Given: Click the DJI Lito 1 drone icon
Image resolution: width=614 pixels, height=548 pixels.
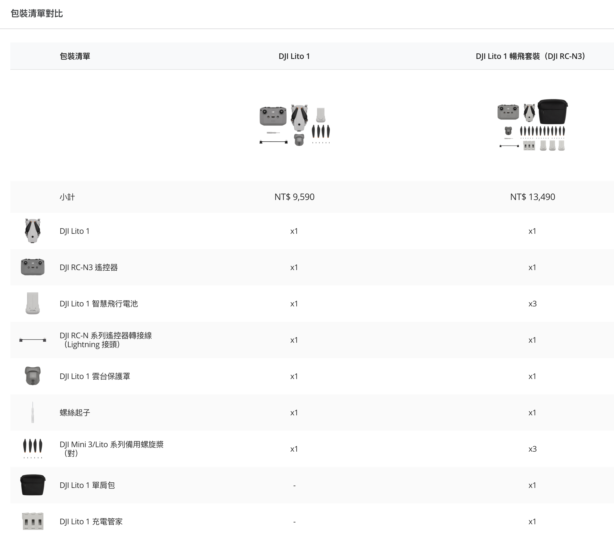Looking at the screenshot, I should click(32, 231).
